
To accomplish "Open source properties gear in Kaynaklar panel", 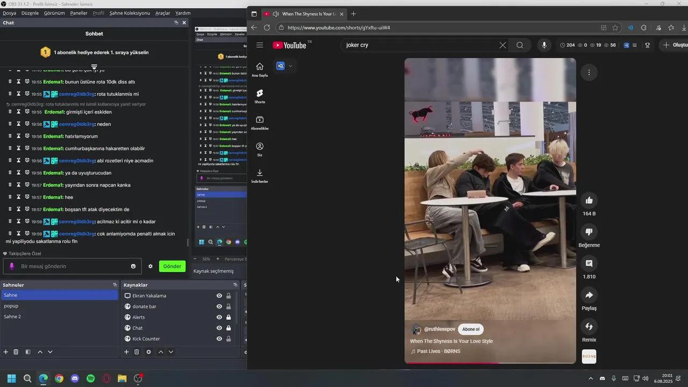I will point(148,352).
